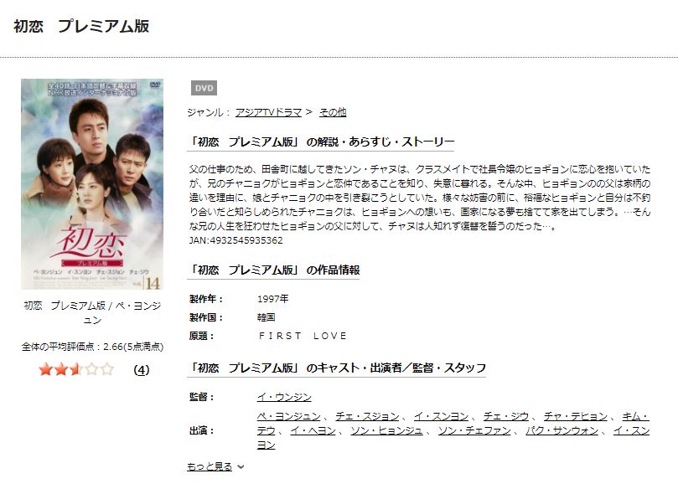Open the その他 genre link
The image size is (678, 494).
333,112
